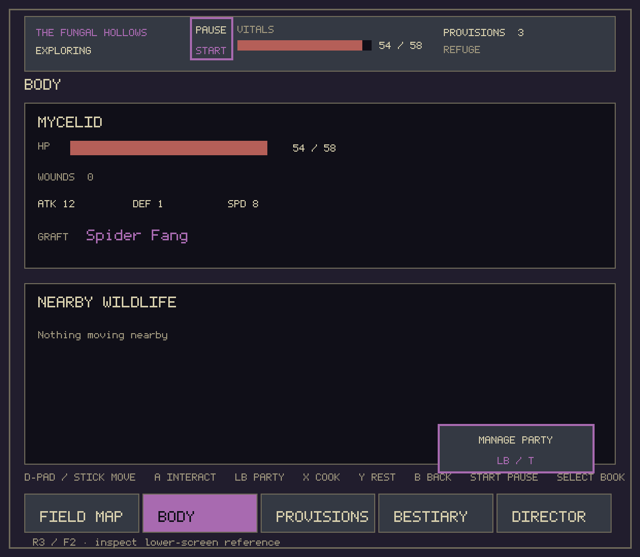Viewport: 640px width, 557px height.
Task: Click the Nearby Wildlife heading
Action: (x=107, y=302)
